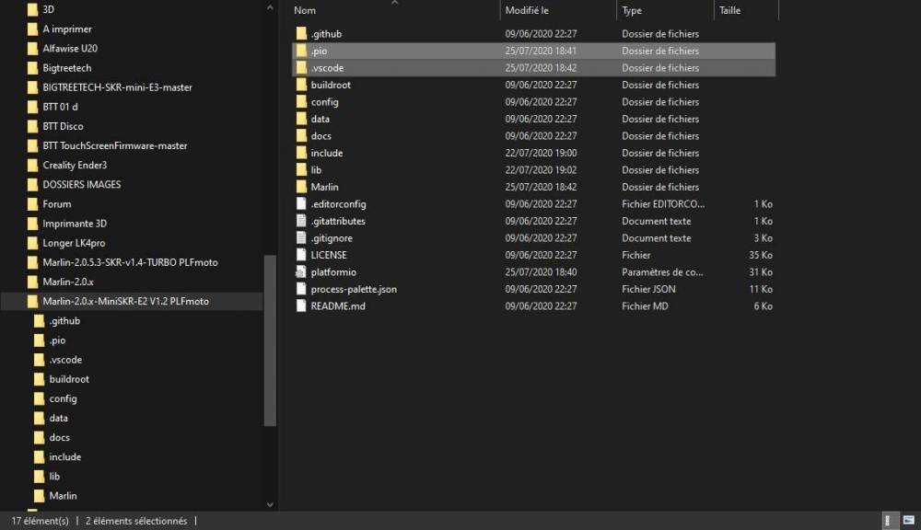Click the Marlin-2.0.x folder icon in tree

pyautogui.click(x=33, y=282)
